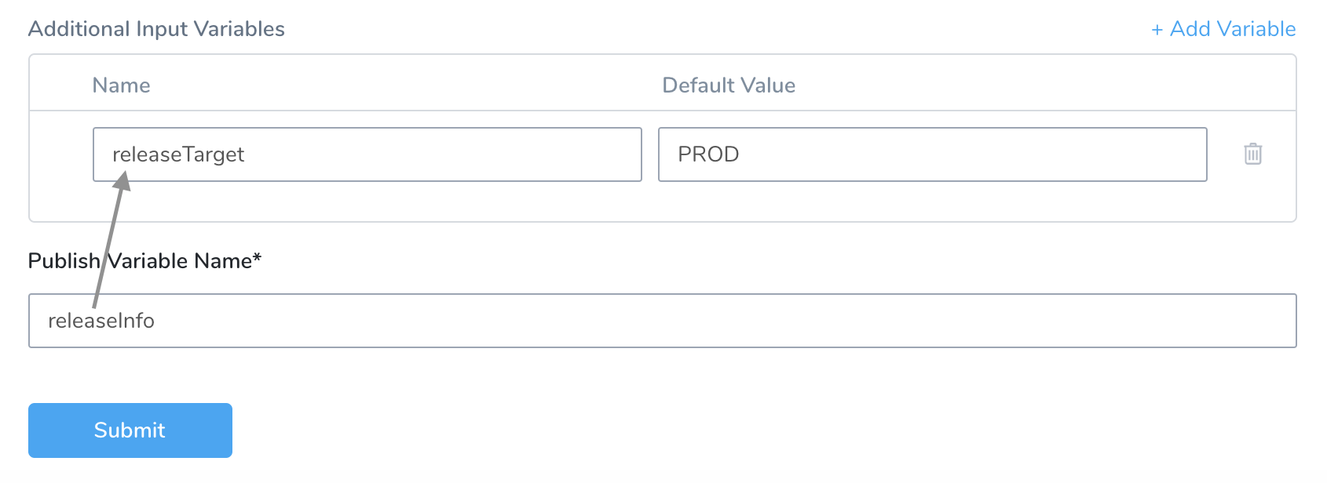This screenshot has width=1327, height=483.
Task: Place cursor in the text releaseTarget
Action: 178,154
